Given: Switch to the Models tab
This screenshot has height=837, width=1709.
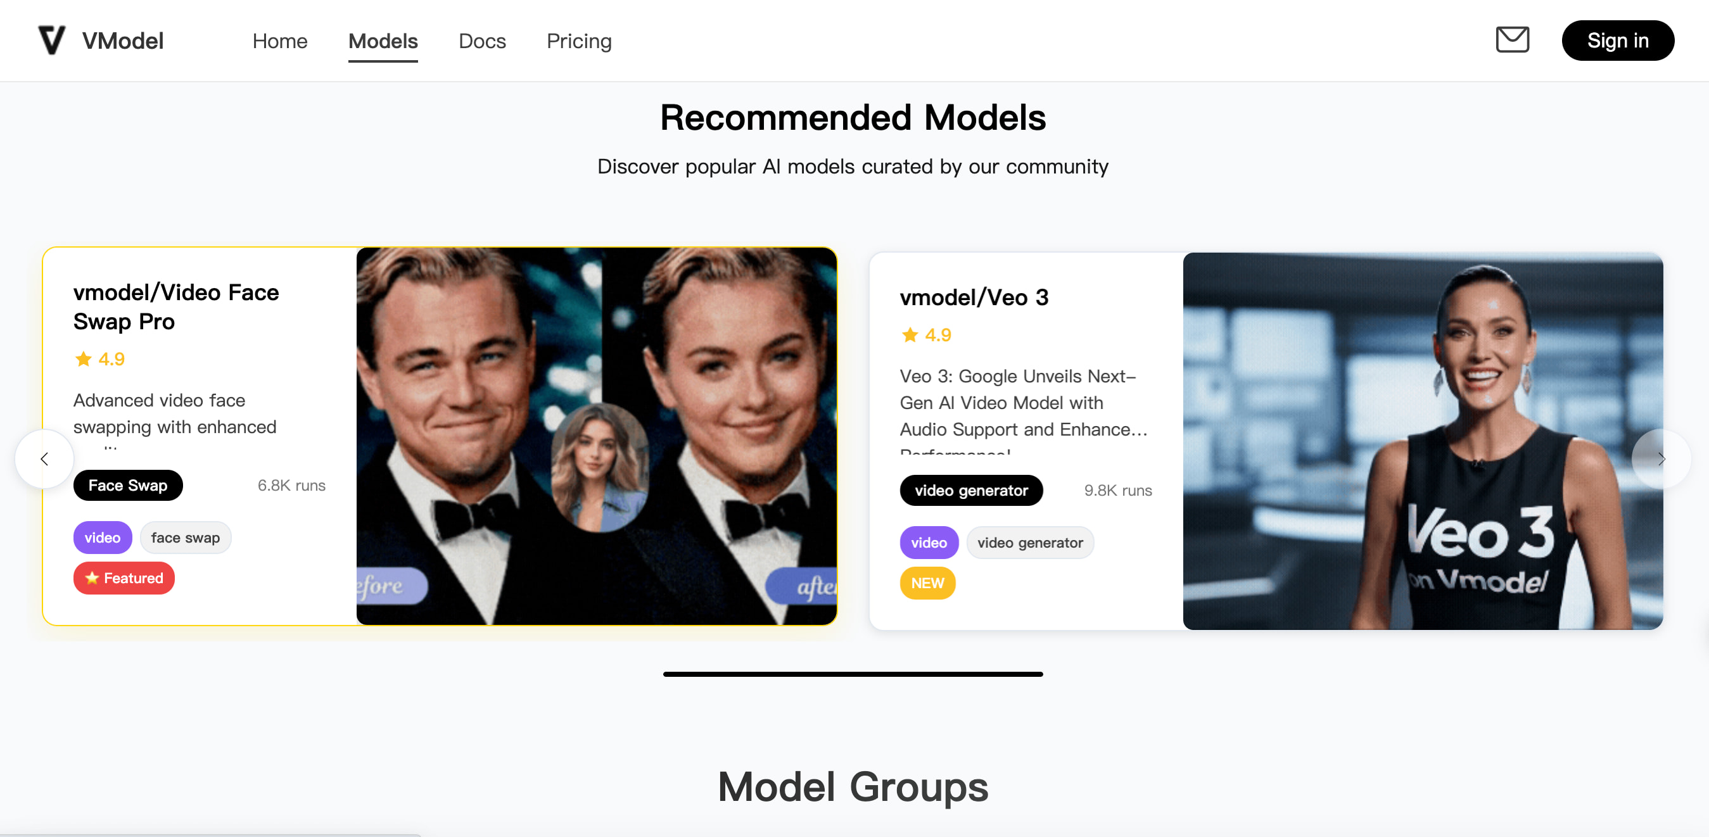Looking at the screenshot, I should [x=383, y=41].
